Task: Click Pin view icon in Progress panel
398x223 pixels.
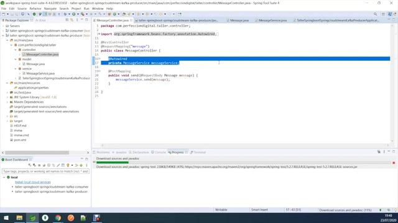Action: (379, 152)
